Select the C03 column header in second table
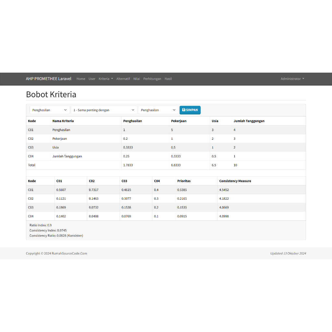 [124, 181]
